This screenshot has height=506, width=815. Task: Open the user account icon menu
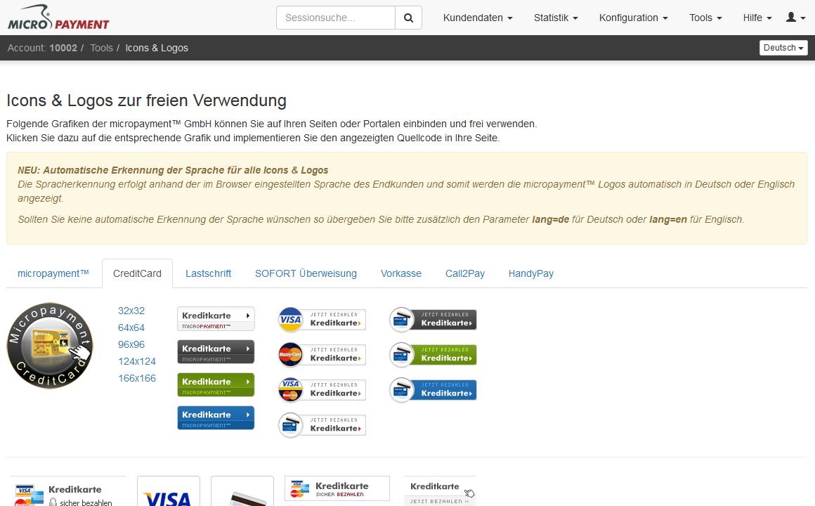(x=795, y=18)
